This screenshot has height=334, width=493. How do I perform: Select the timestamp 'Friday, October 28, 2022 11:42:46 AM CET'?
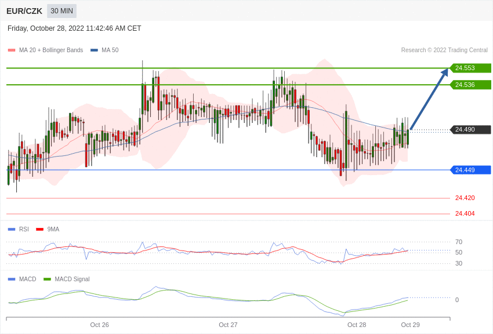click(x=74, y=28)
